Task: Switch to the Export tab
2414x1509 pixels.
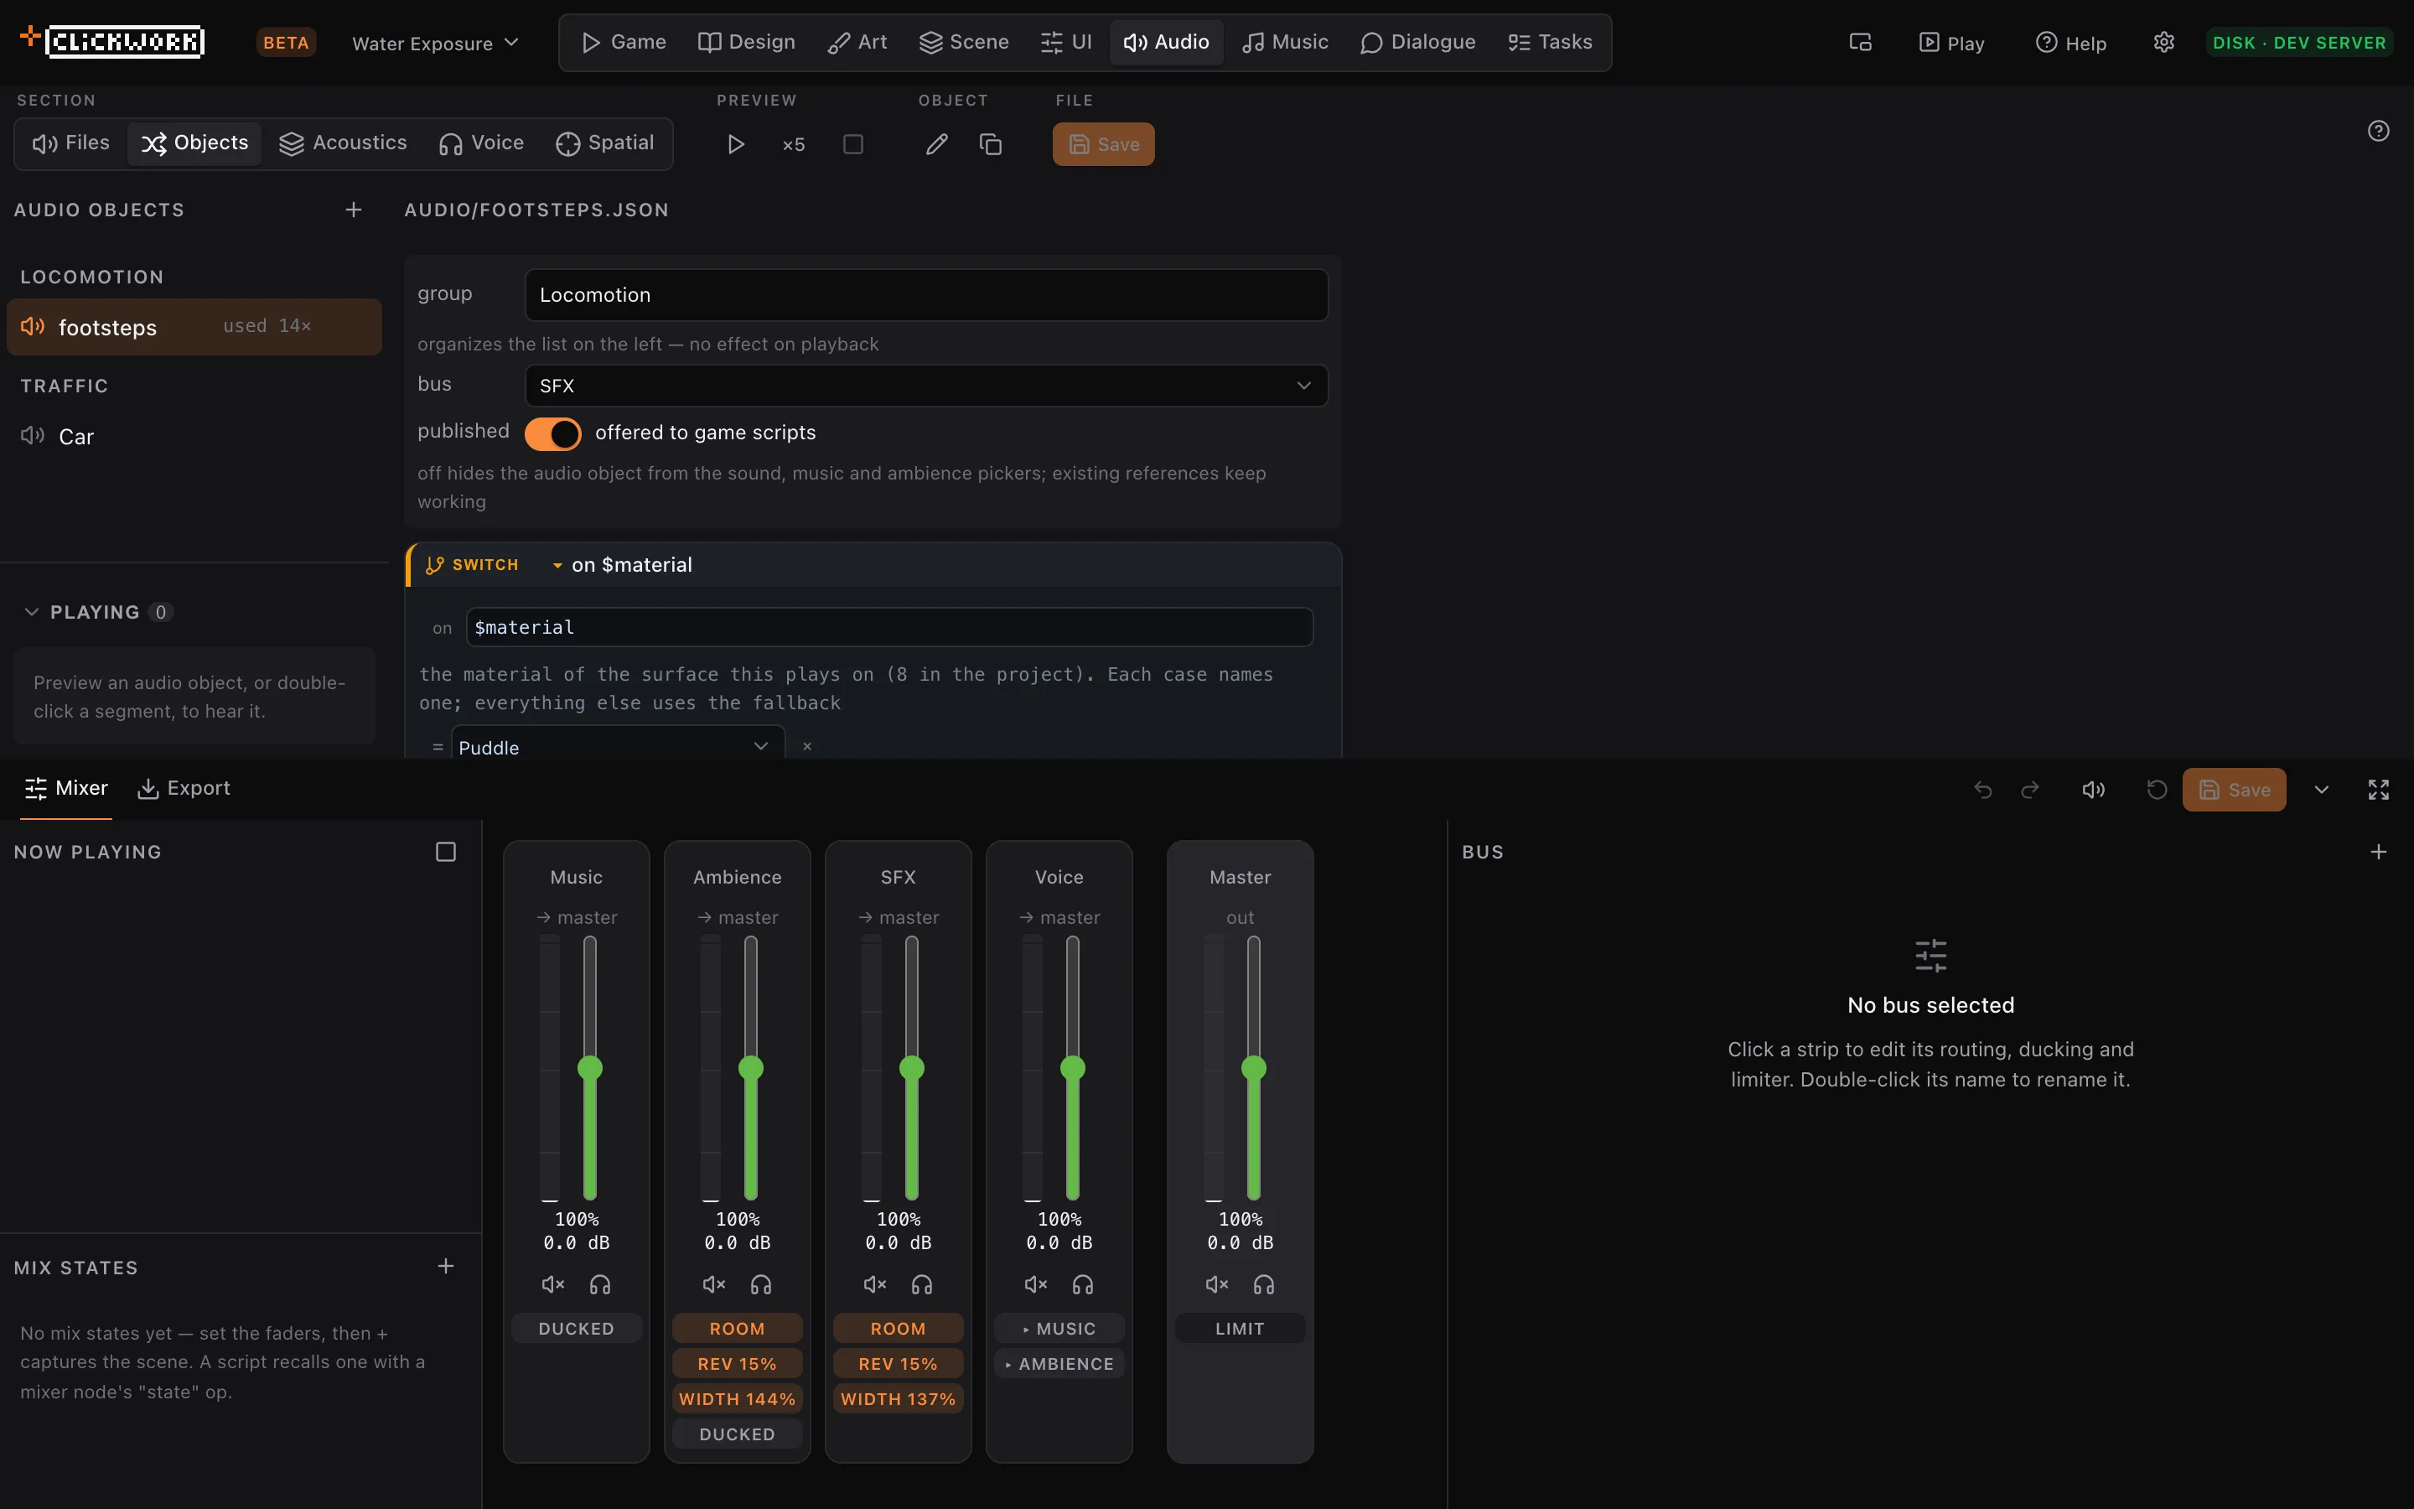Action: click(184, 788)
